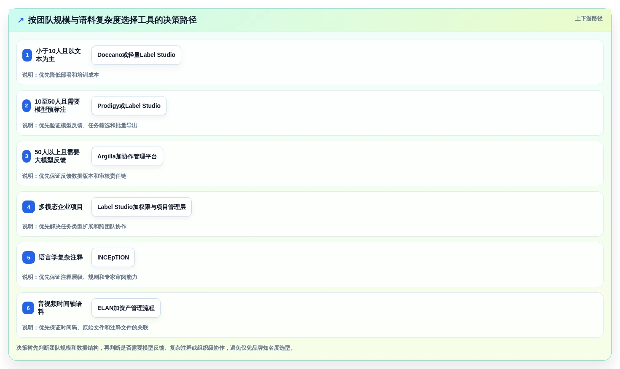
Task: Click condition text 多模态企业项目
Action: coord(61,207)
